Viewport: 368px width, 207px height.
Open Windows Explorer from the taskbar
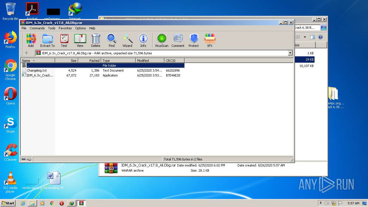pos(32,203)
